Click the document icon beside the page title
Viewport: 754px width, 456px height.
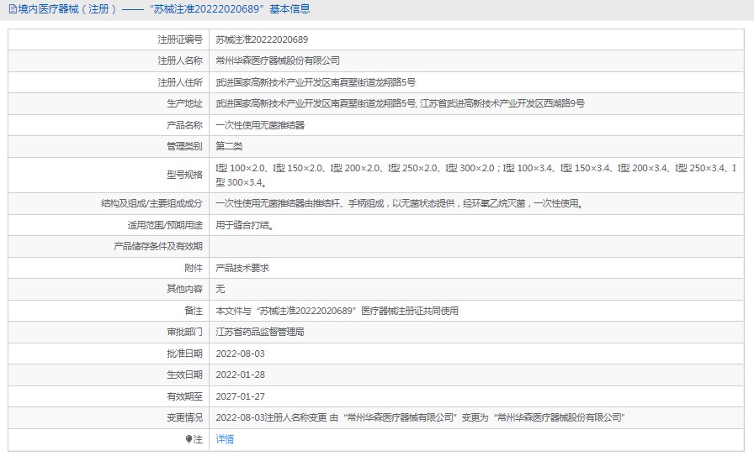click(13, 9)
